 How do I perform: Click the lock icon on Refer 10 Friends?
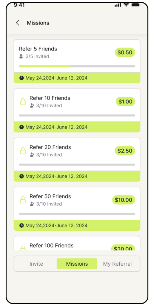coord(23,102)
